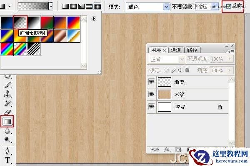Image resolution: width=250 pixels, height=166 pixels.
Task: Select the Eraser tool
Action: 7,112
